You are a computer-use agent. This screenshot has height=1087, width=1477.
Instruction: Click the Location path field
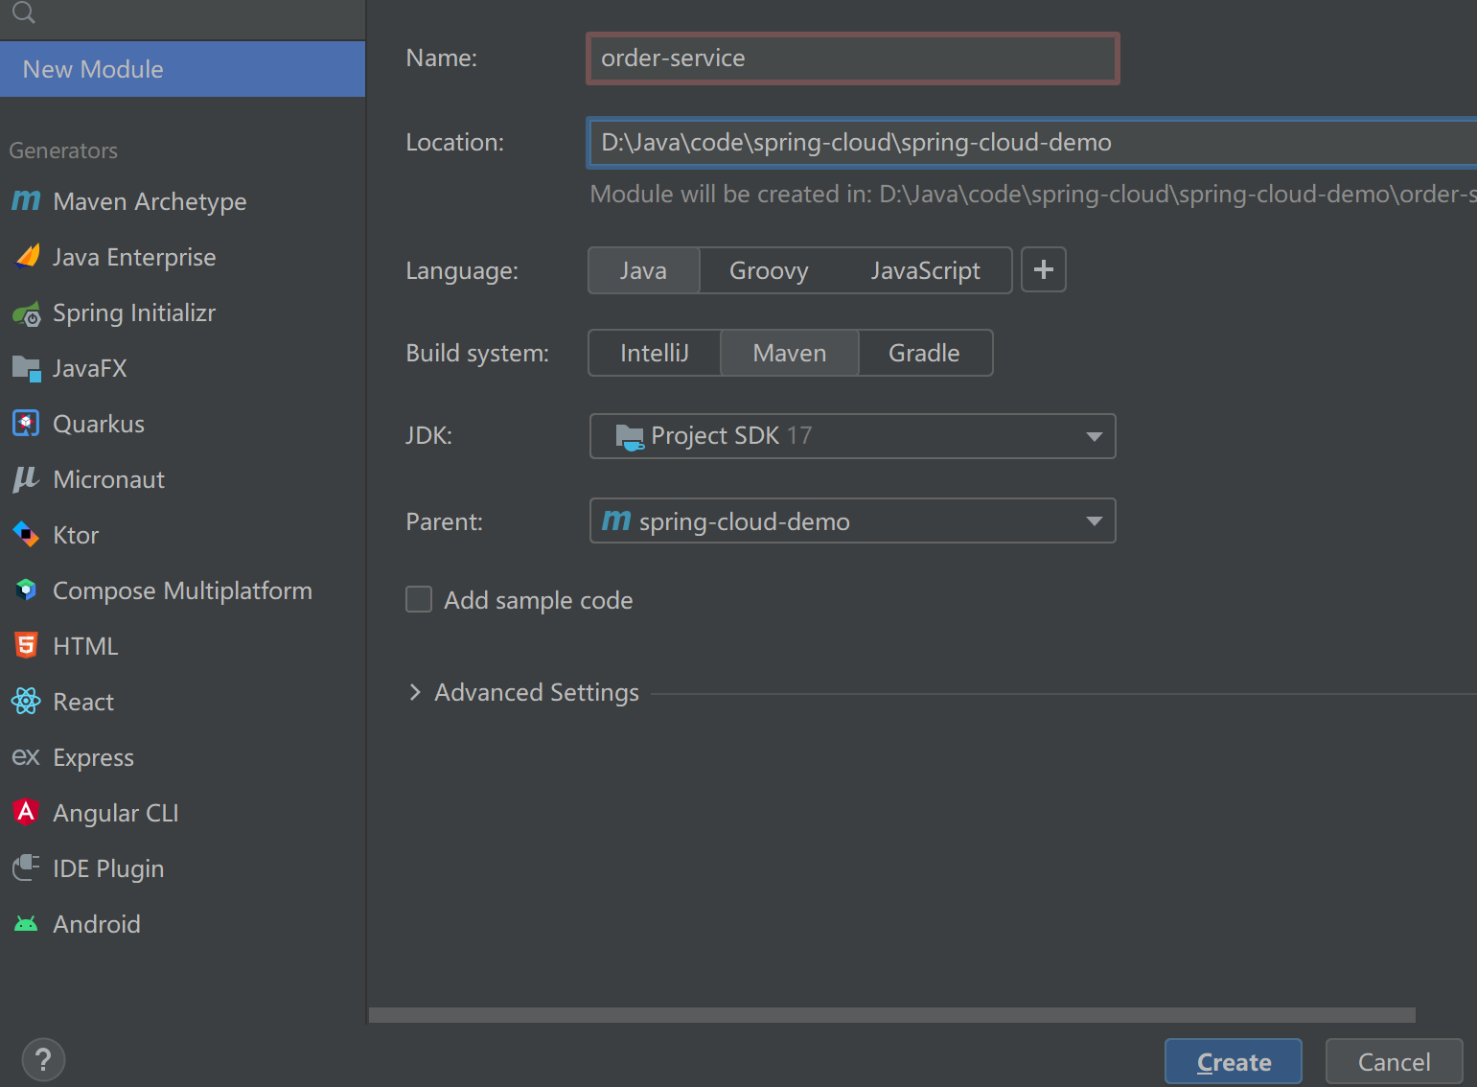click(1032, 143)
